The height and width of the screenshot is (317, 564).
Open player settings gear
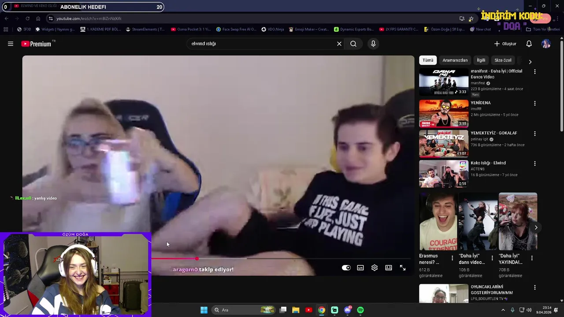(x=375, y=268)
